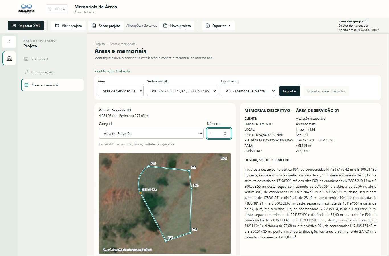Click the Identificação atualizada message
Image resolution: width=389 pixels, height=256 pixels.
pos(112,71)
